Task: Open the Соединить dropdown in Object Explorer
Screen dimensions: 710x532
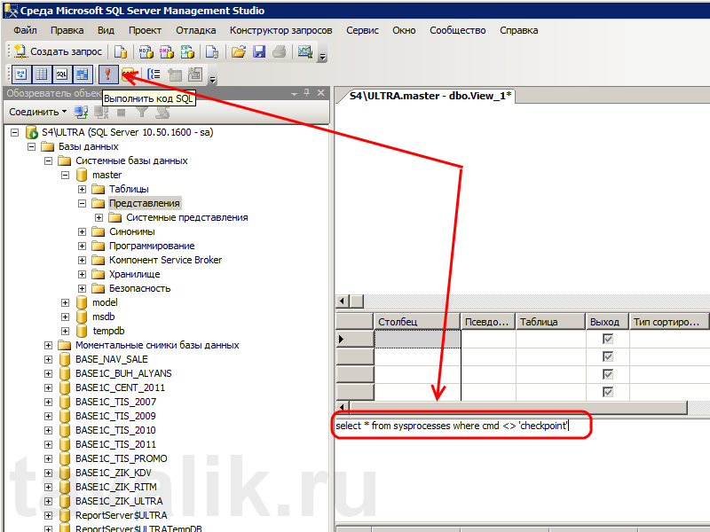Action: pyautogui.click(x=38, y=112)
